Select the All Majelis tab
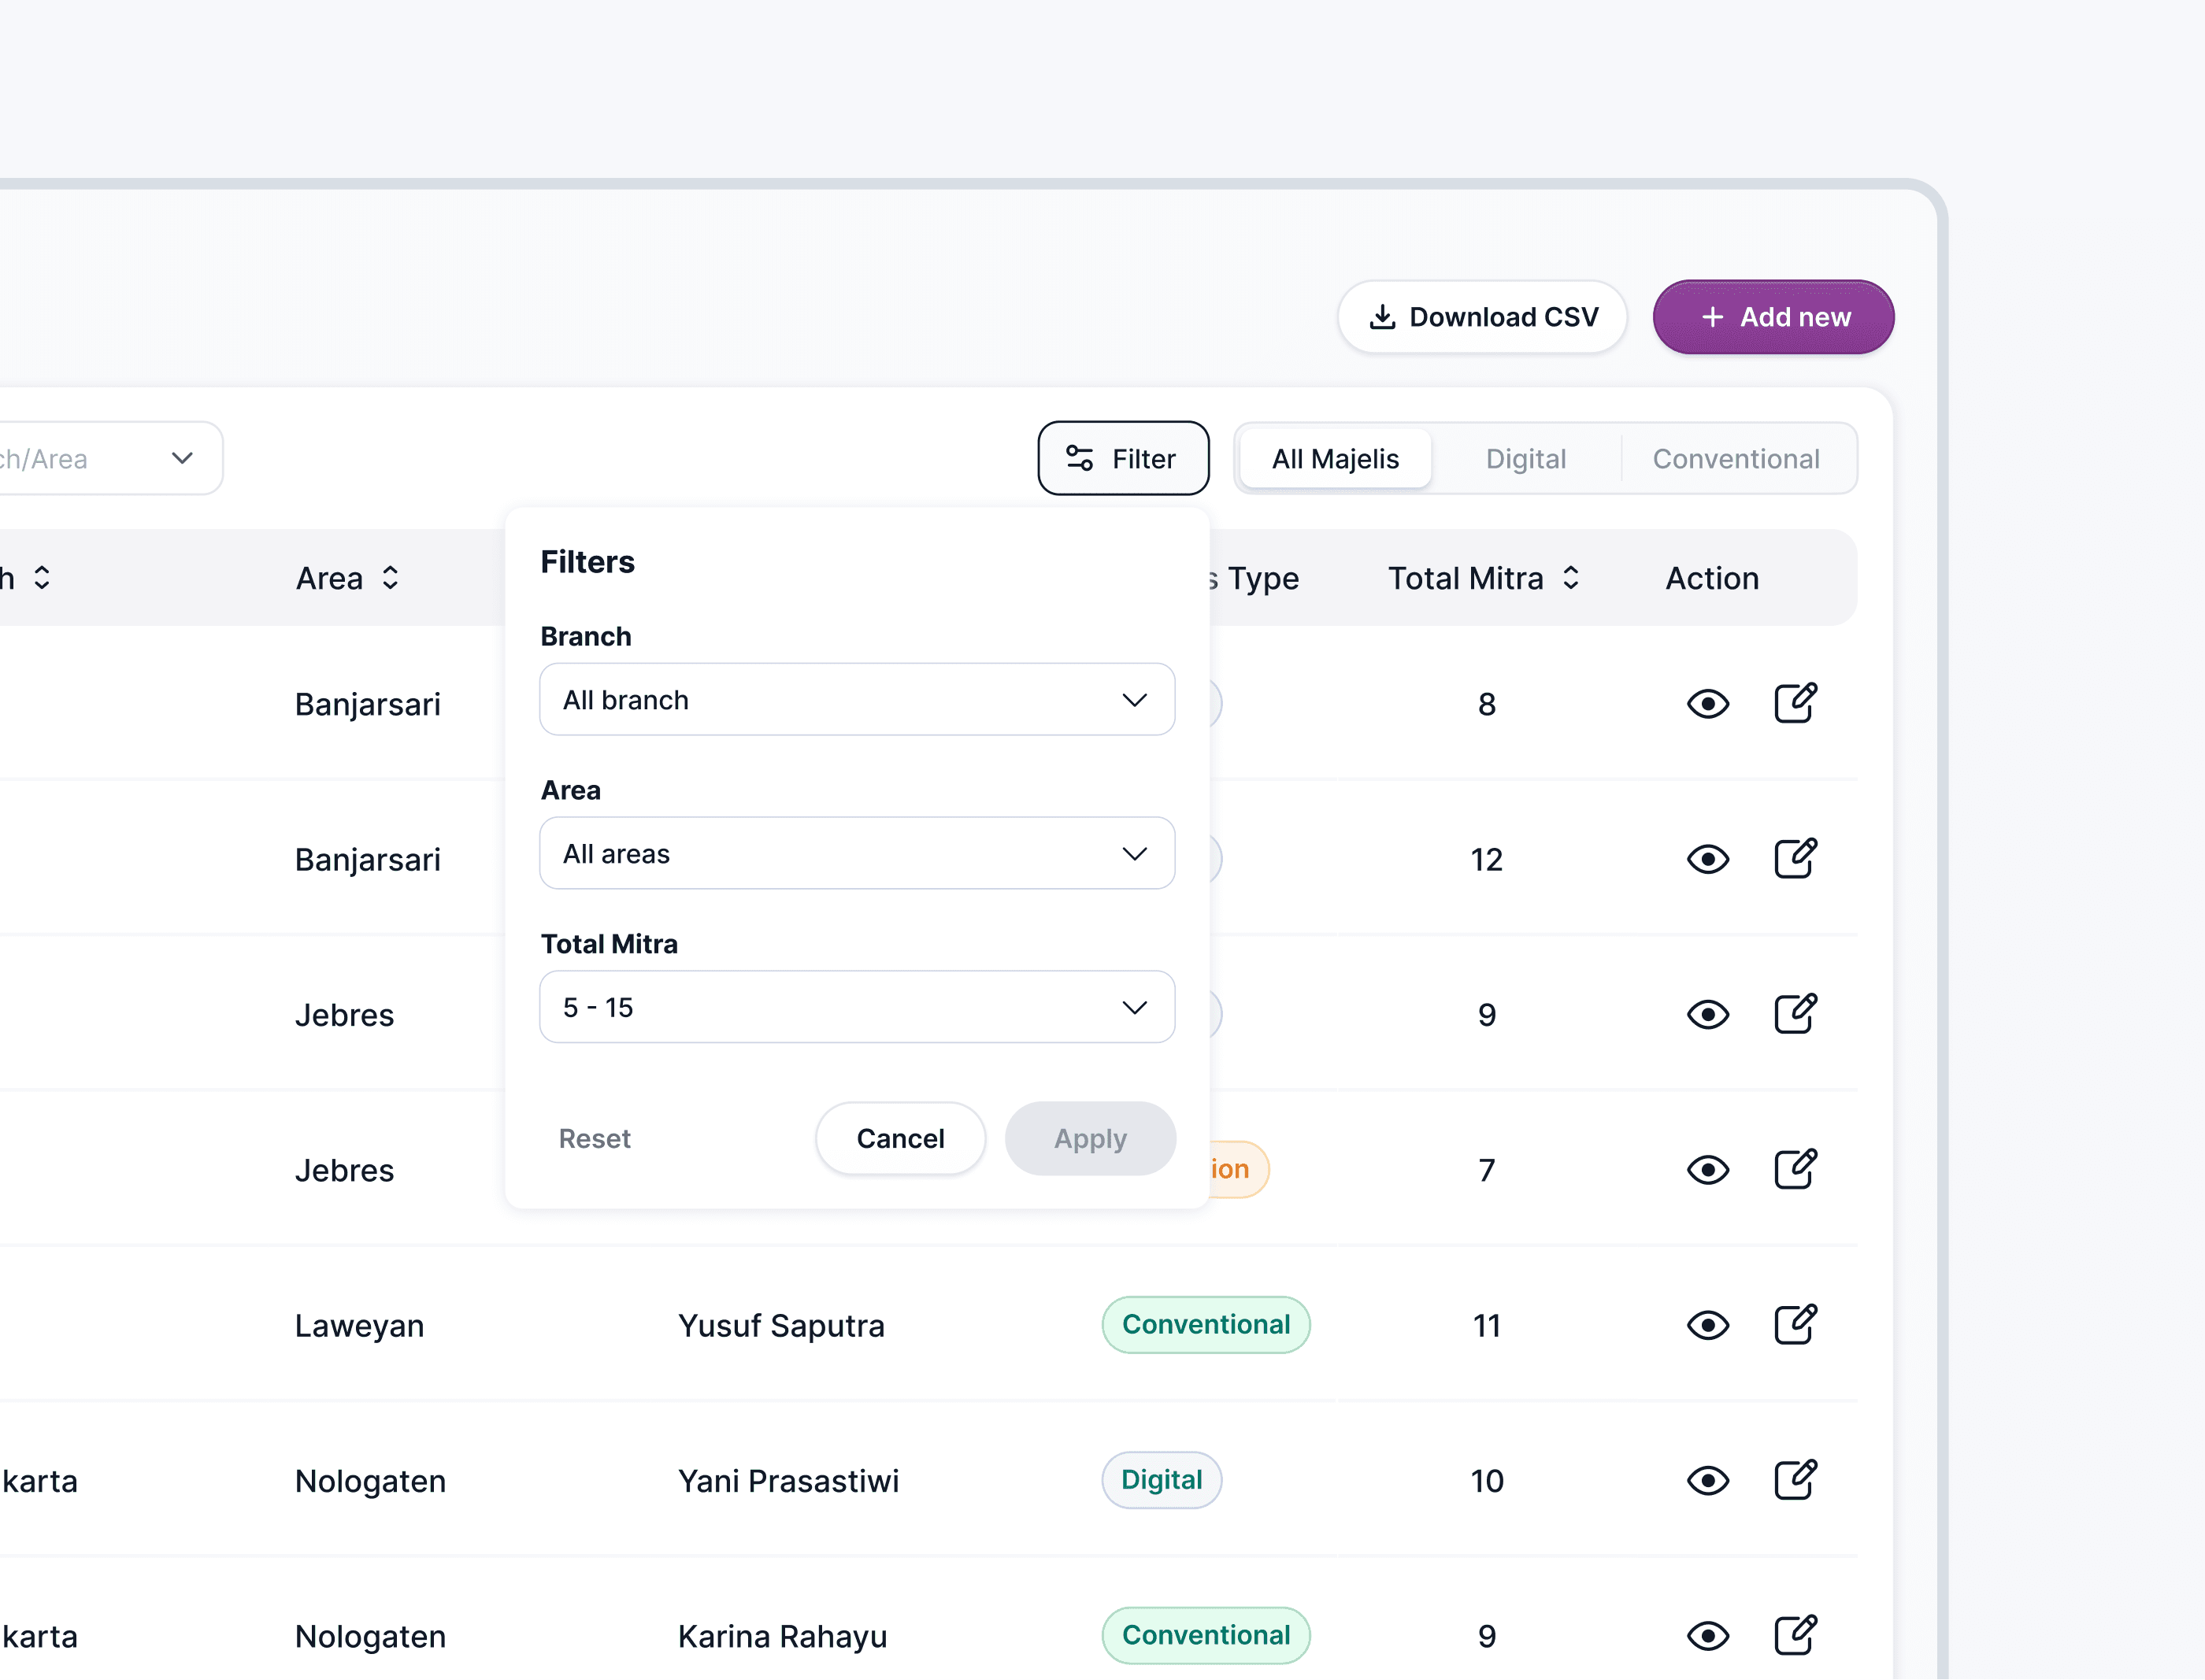 tap(1335, 459)
